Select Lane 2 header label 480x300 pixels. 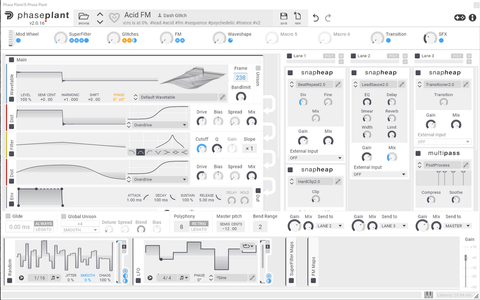pos(363,56)
